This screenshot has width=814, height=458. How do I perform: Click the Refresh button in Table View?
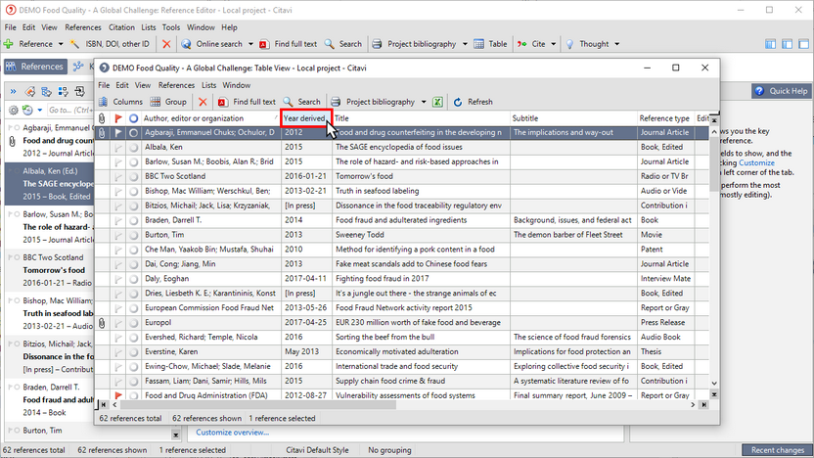tap(473, 102)
